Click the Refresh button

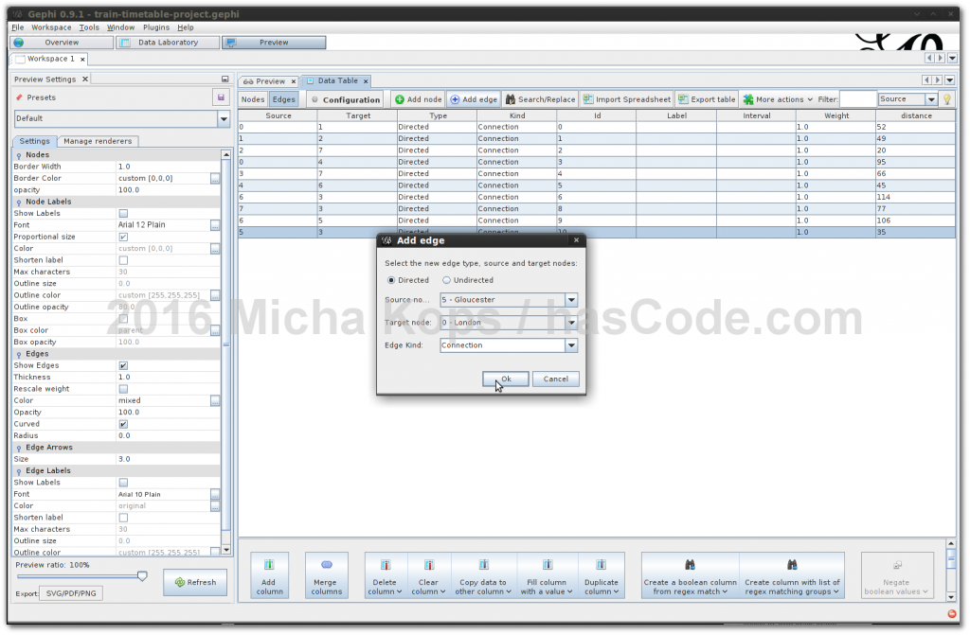point(195,582)
